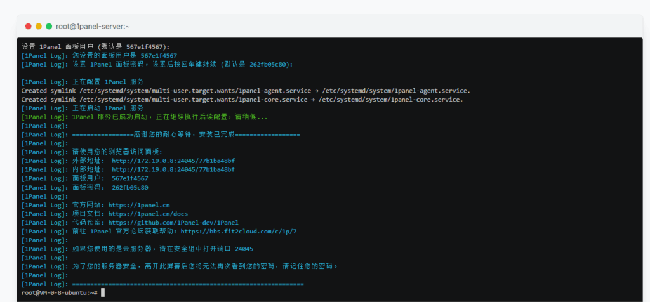
Task: Click the green maximize dot
Action: click(49, 26)
